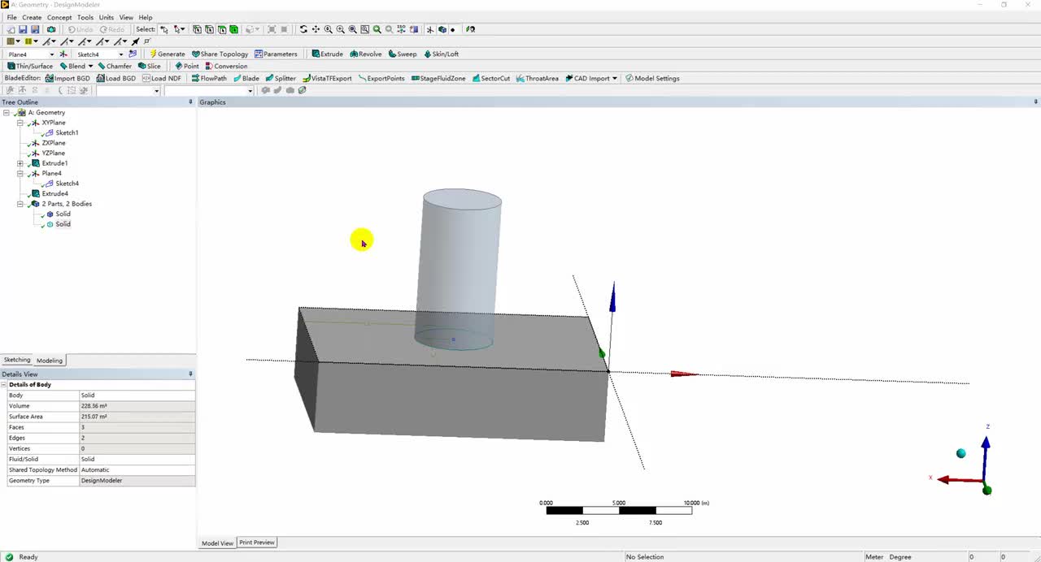Click the Parameters button
The height and width of the screenshot is (562, 1041).
coord(276,54)
